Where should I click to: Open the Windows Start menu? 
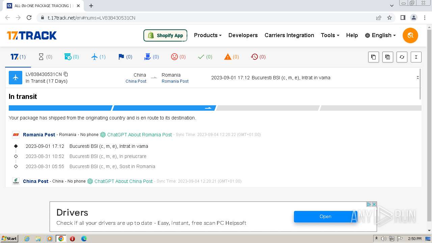point(9,239)
